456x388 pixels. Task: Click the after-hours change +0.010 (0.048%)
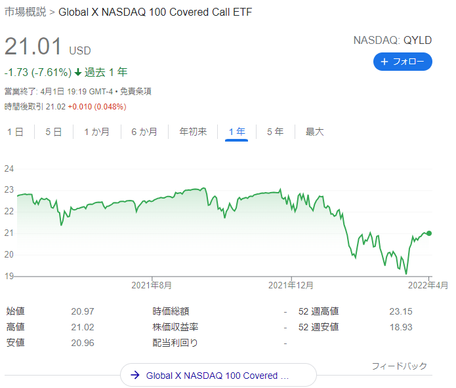coord(97,107)
